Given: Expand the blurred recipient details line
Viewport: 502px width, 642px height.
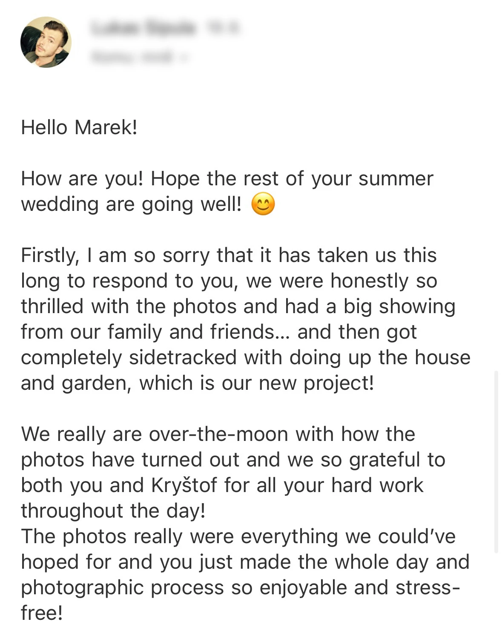Looking at the screenshot, I should pos(132,56).
